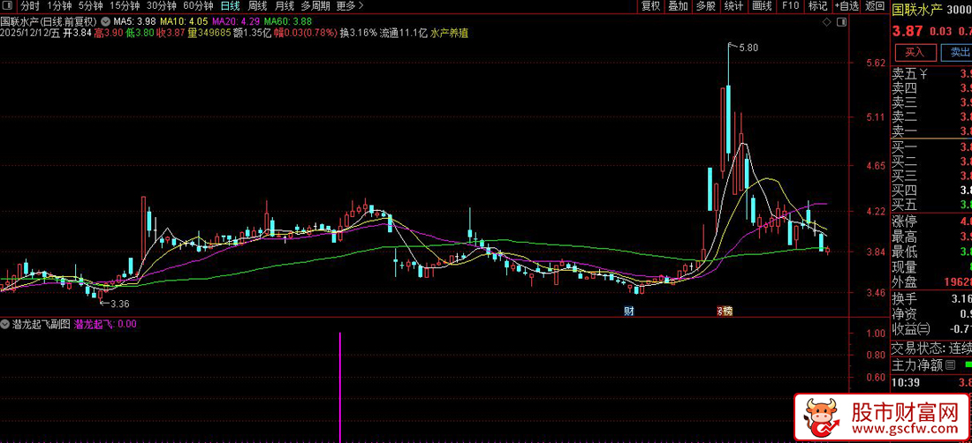Click the 5.80 high price annotation

(748, 48)
